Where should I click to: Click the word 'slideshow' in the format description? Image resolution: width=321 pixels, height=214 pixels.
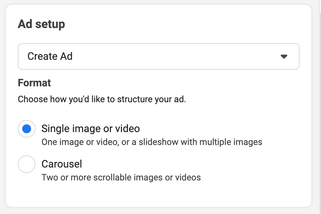(x=156, y=142)
